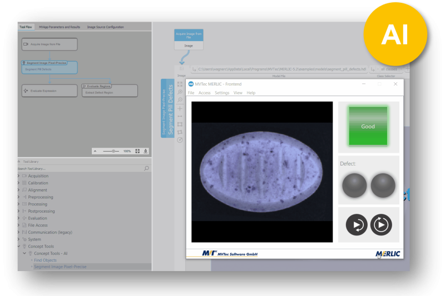The width and height of the screenshot is (445, 296).
Task: Expand the Postprocessing category
Action: 19,211
